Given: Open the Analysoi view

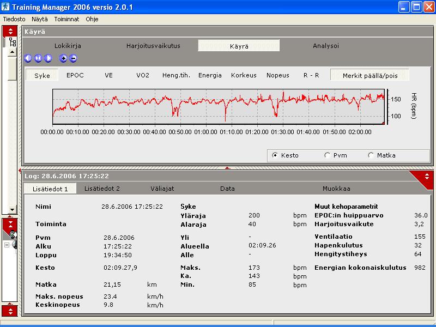Looking at the screenshot, I should (x=325, y=46).
